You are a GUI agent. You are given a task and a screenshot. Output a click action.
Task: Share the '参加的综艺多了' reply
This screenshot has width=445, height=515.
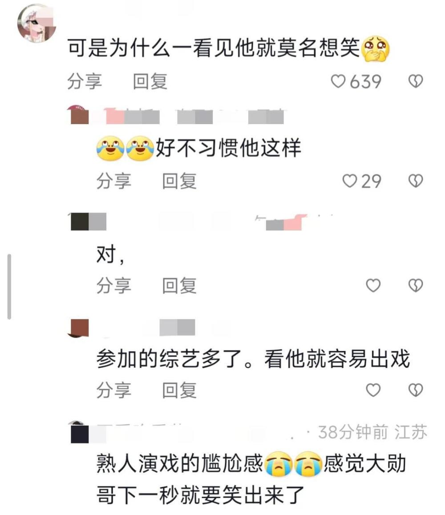[x=114, y=390]
